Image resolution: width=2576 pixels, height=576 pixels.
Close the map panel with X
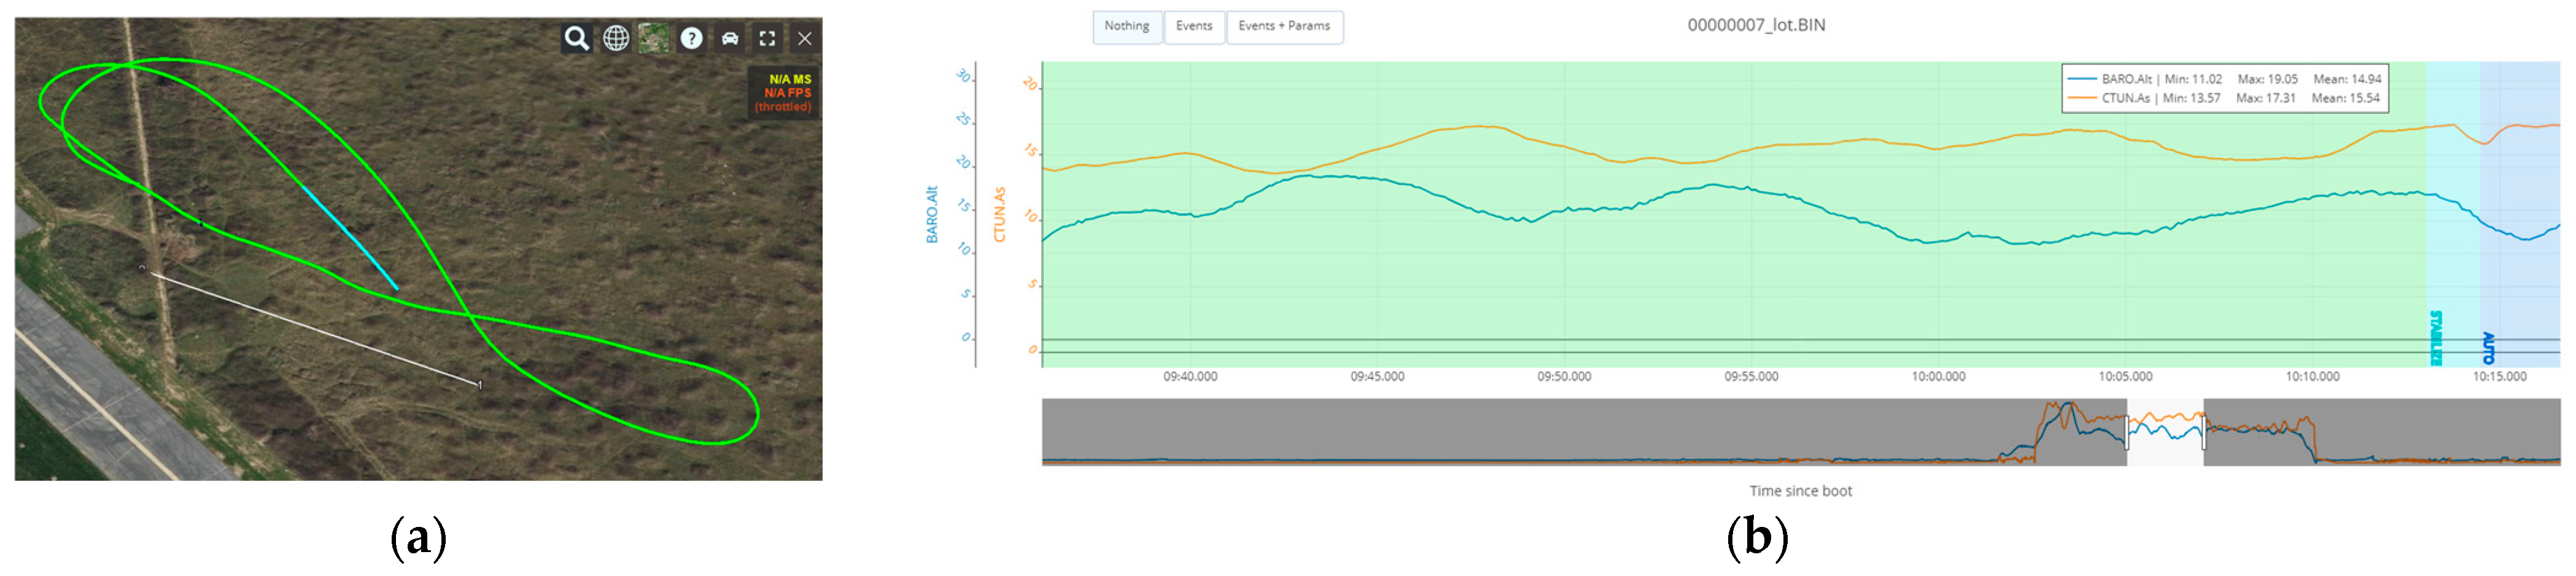[804, 38]
